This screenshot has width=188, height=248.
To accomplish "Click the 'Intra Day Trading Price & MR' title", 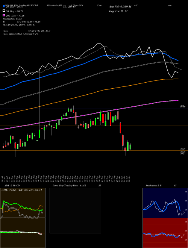I will tap(69, 186).
